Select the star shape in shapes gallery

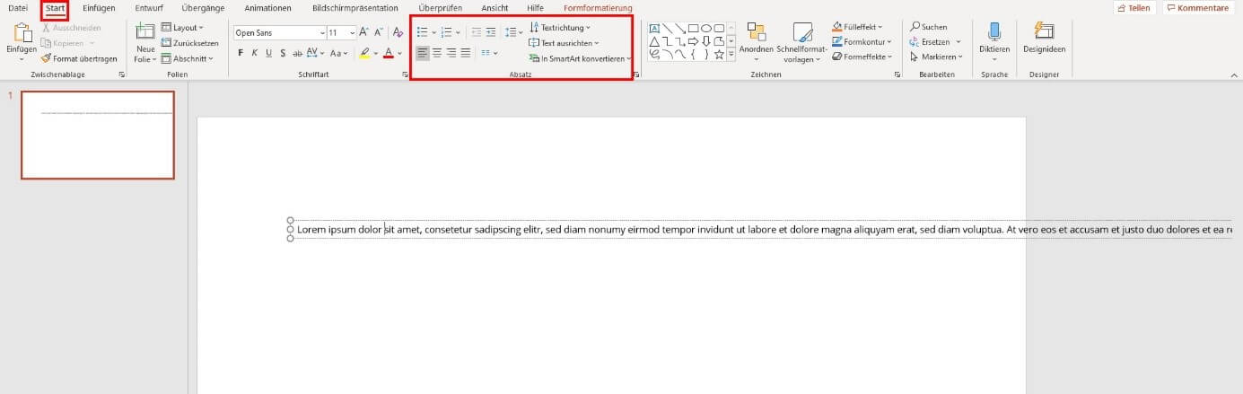tap(719, 54)
